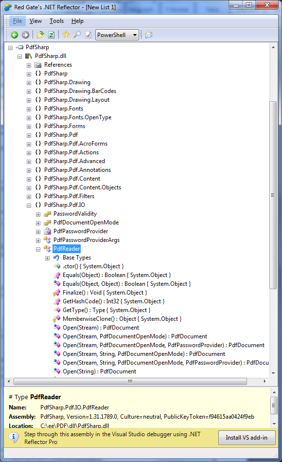Image resolution: width=282 pixels, height=462 pixels.
Task: Click the envelope icon in the toolbar
Action: [149, 35]
